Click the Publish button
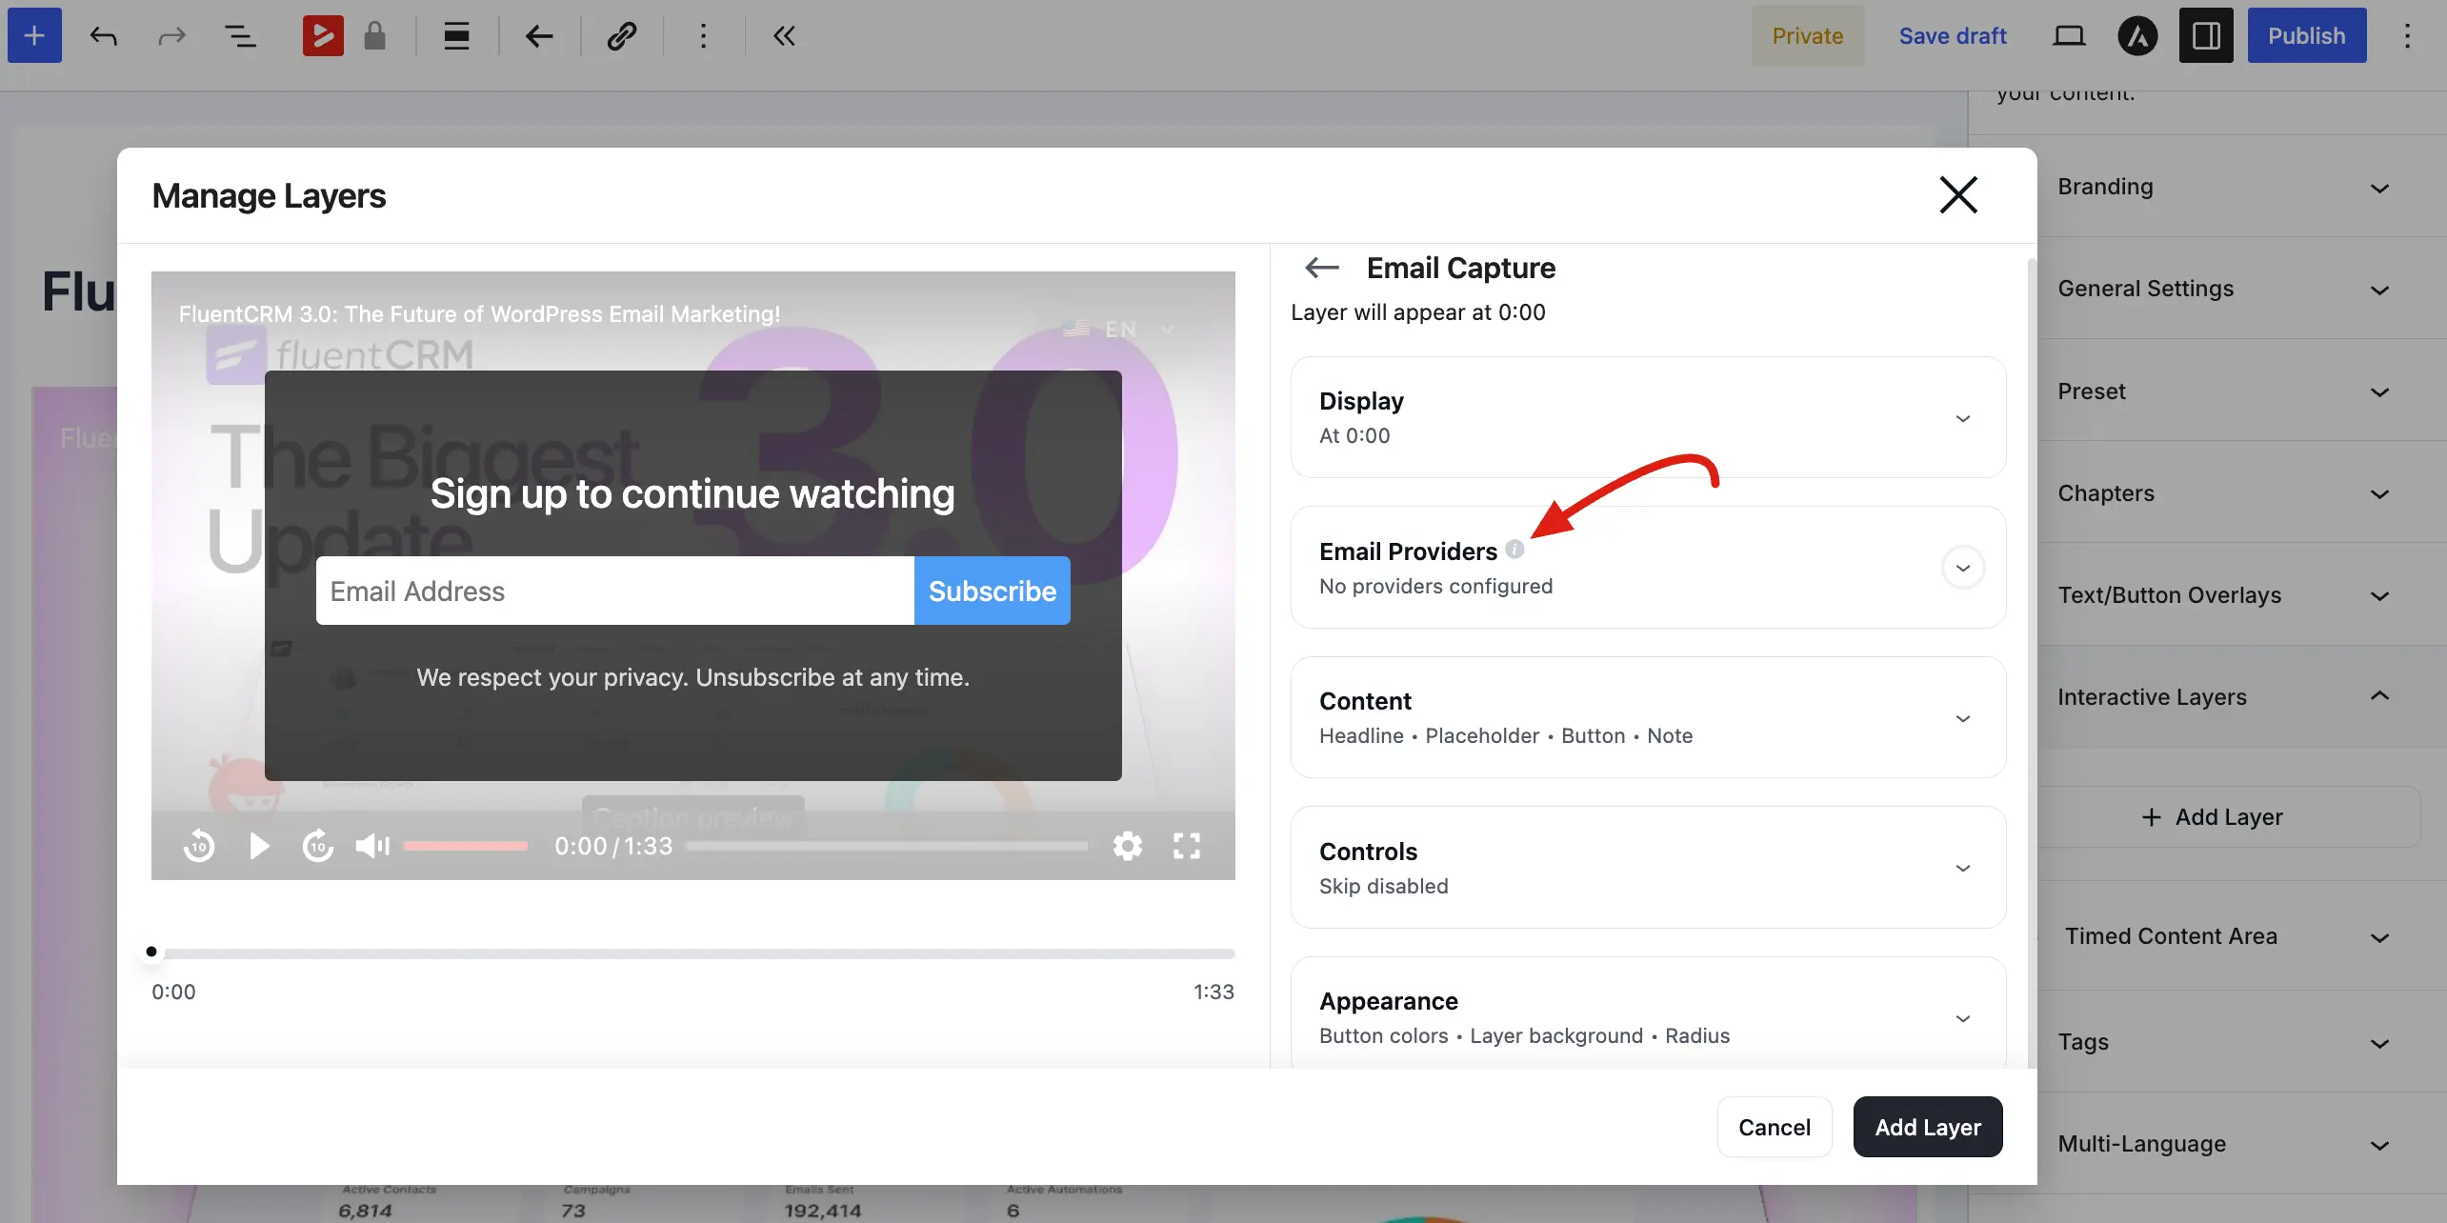This screenshot has height=1223, width=2447. (2306, 36)
